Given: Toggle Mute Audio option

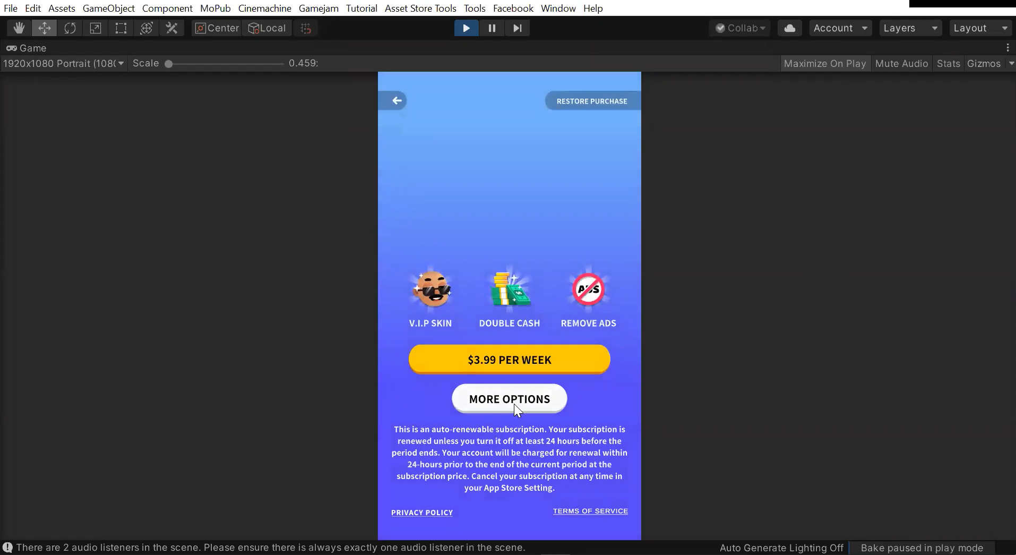Looking at the screenshot, I should 901,64.
